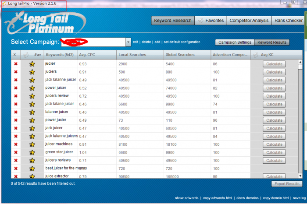This screenshot has width=307, height=204.
Task: Sort by Avg KC column header
Action: pos(276,55)
